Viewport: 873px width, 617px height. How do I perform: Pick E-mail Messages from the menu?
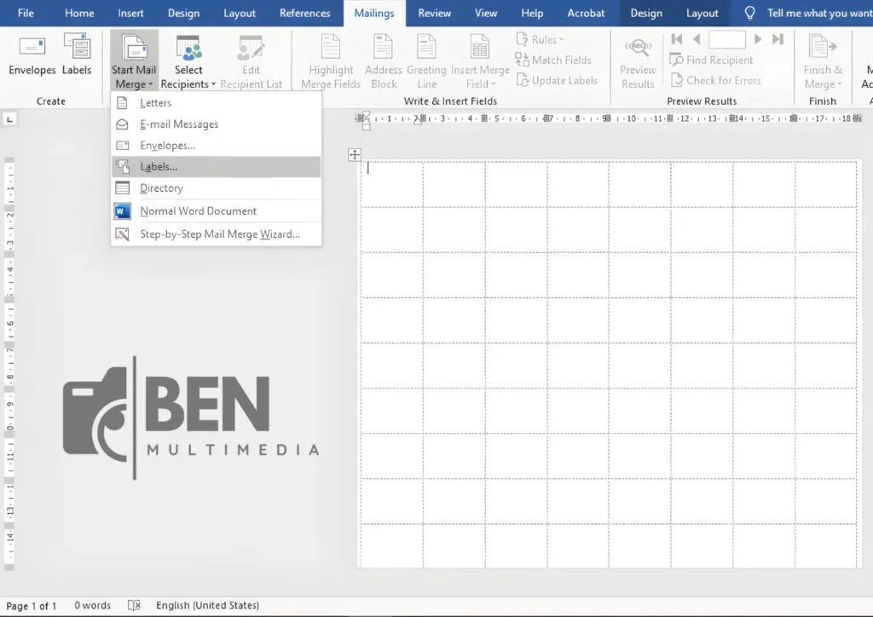point(178,124)
